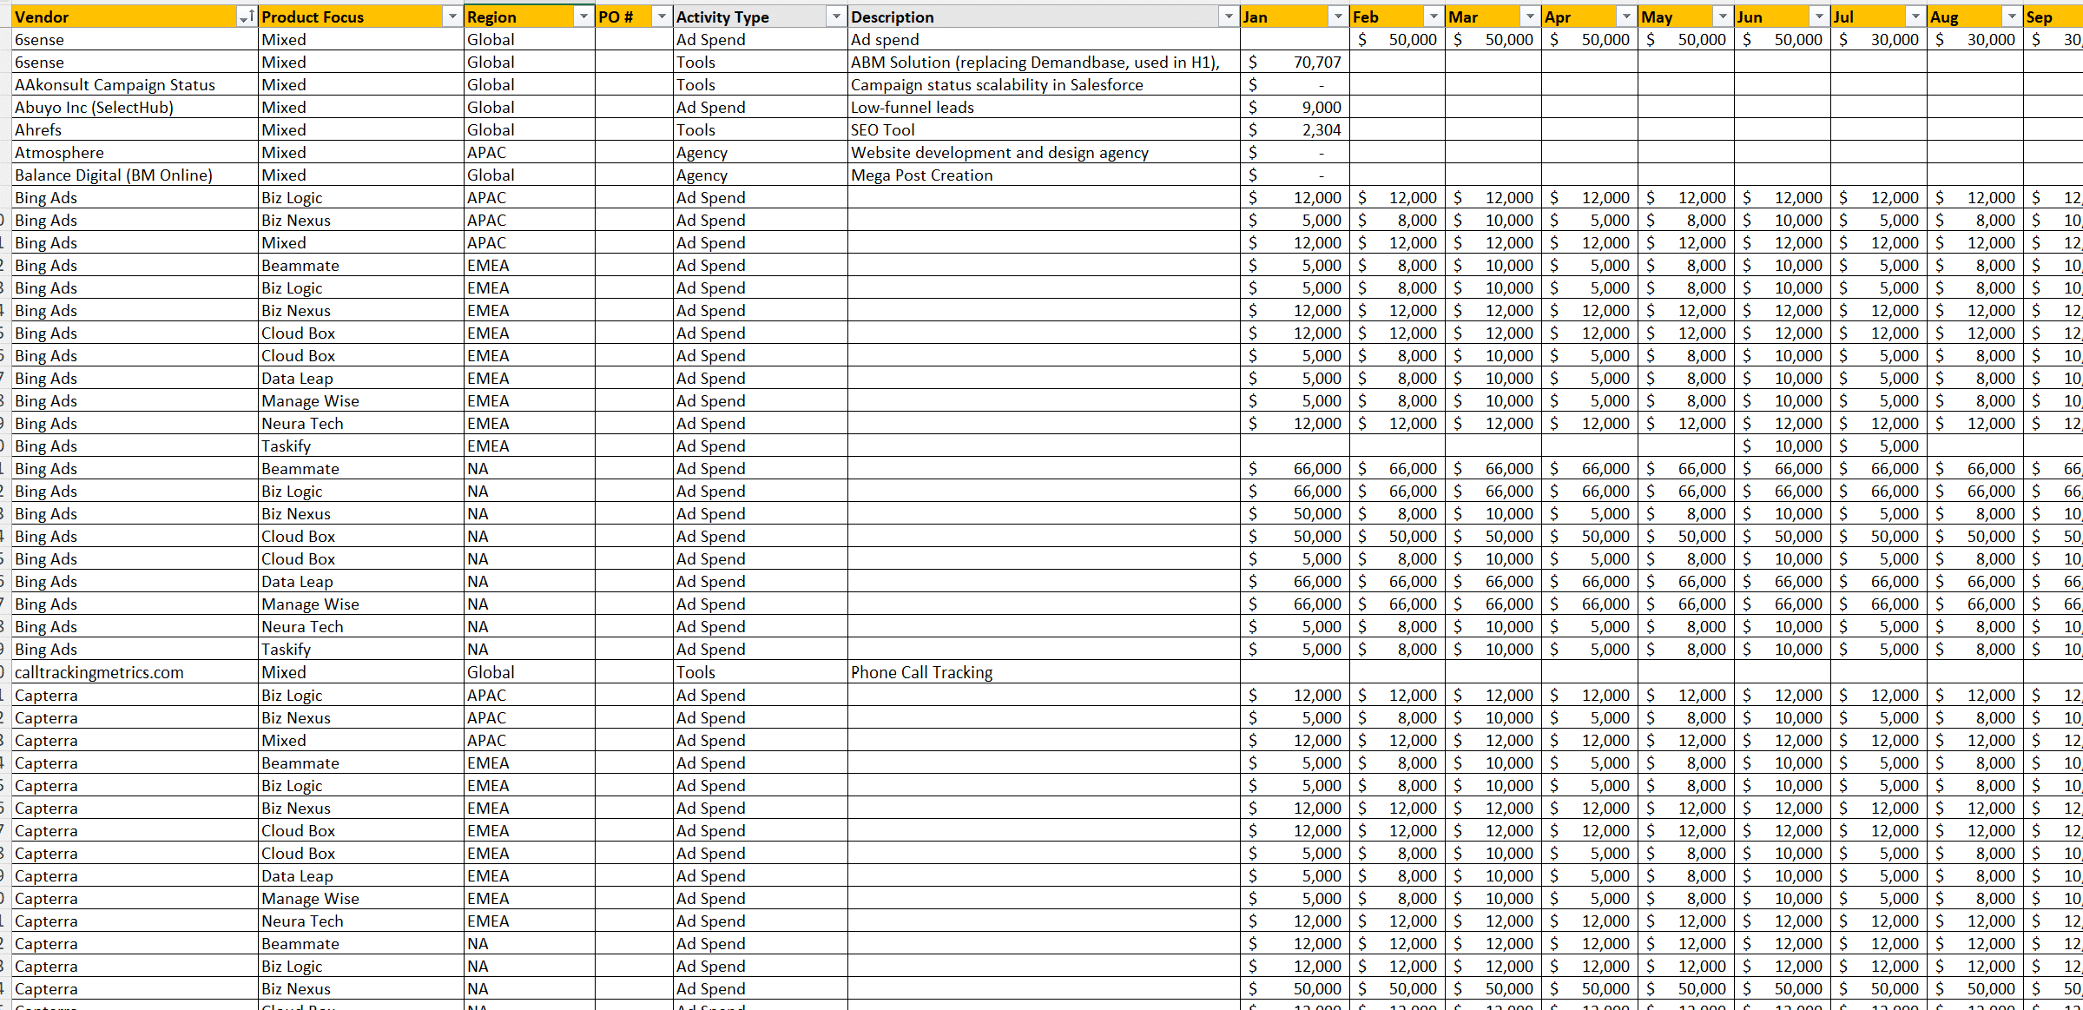Select Biz Logic in Capterra APAC row

[x=361, y=695]
